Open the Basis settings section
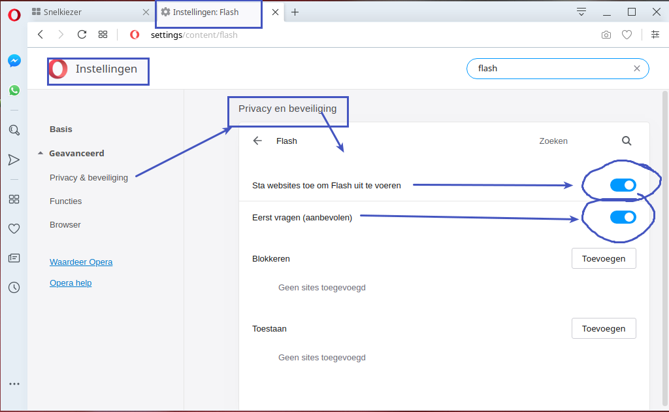Image resolution: width=669 pixels, height=412 pixels. [x=61, y=129]
